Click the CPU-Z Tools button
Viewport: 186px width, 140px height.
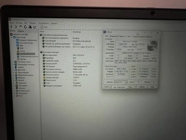tap(130, 87)
